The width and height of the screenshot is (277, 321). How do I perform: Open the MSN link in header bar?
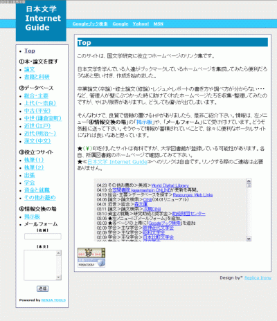click(159, 24)
